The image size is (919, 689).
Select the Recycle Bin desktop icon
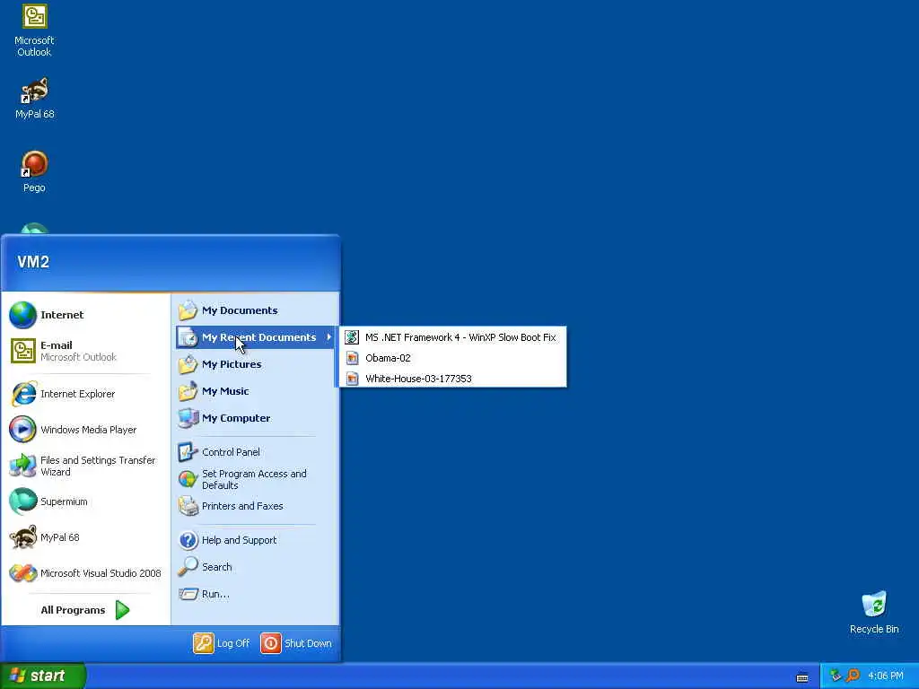(x=874, y=613)
